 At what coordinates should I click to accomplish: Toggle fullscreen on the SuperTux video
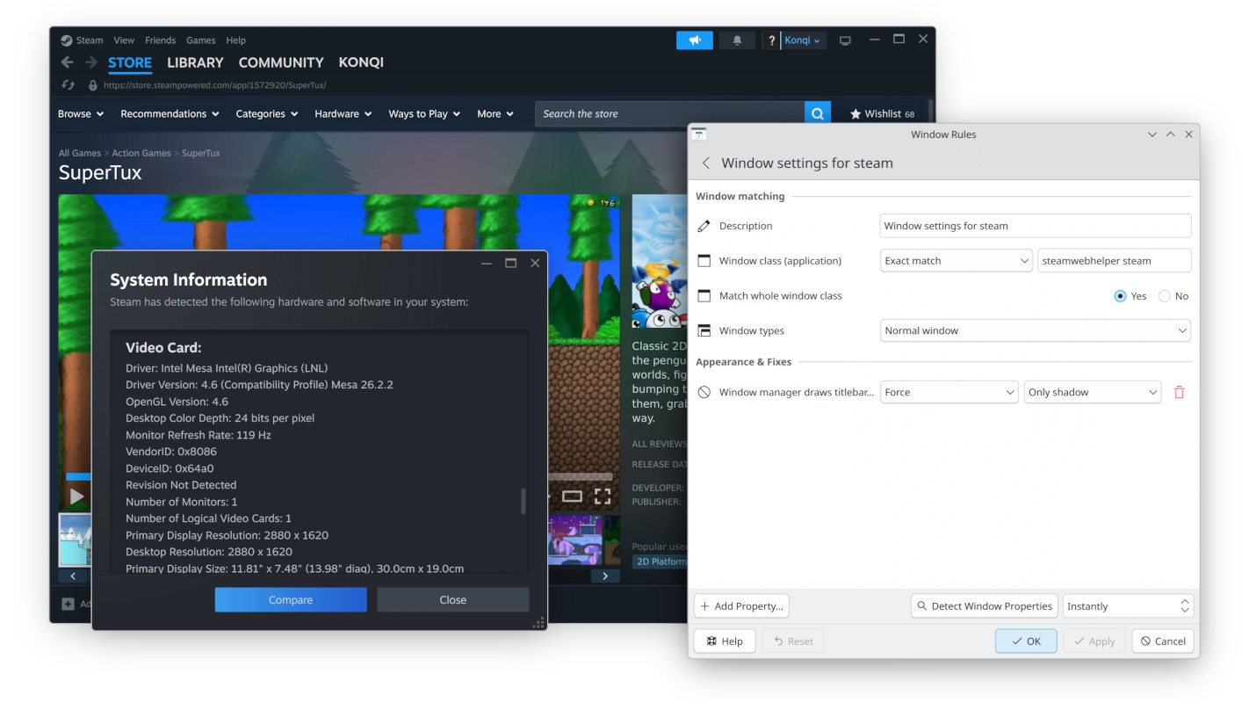tap(603, 496)
